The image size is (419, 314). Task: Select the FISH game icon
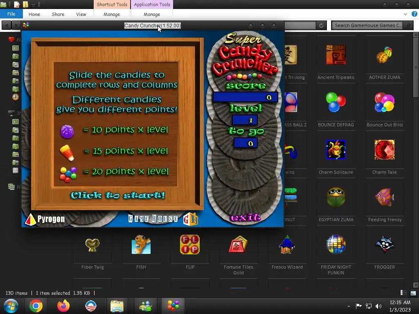click(141, 244)
